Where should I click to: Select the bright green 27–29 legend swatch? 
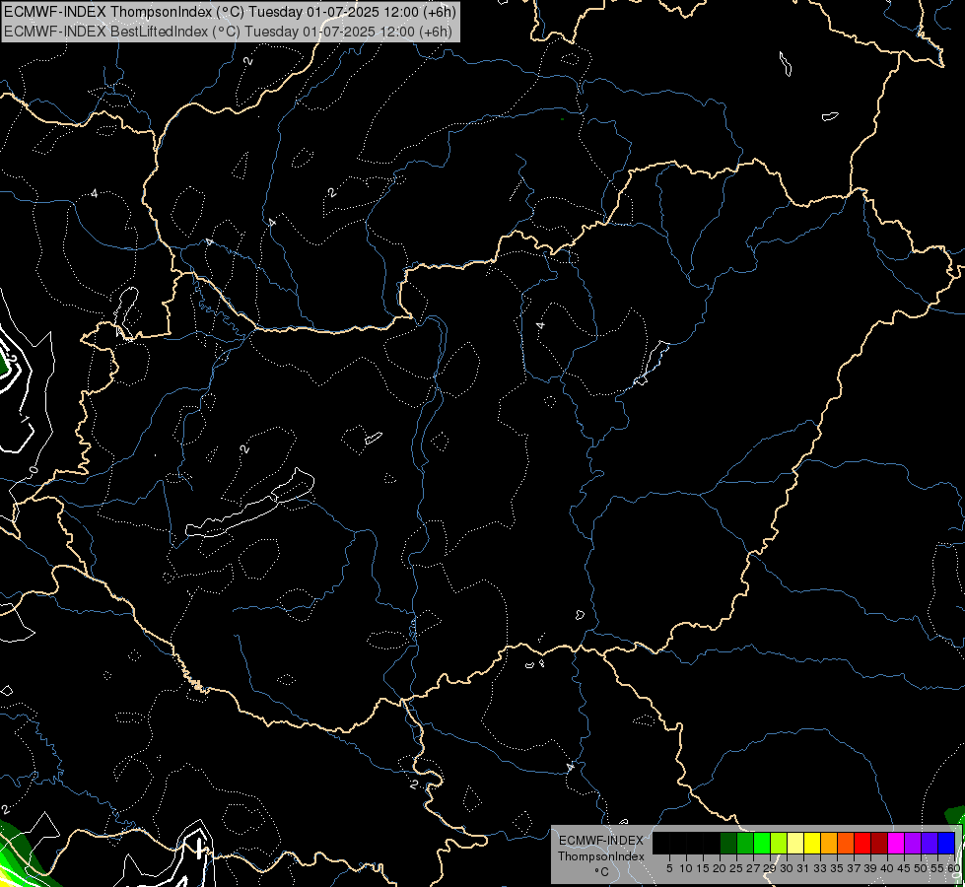click(762, 844)
